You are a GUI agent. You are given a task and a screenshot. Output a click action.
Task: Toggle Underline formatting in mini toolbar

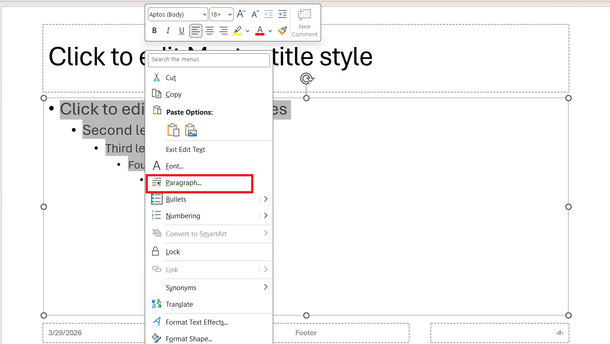pos(182,31)
